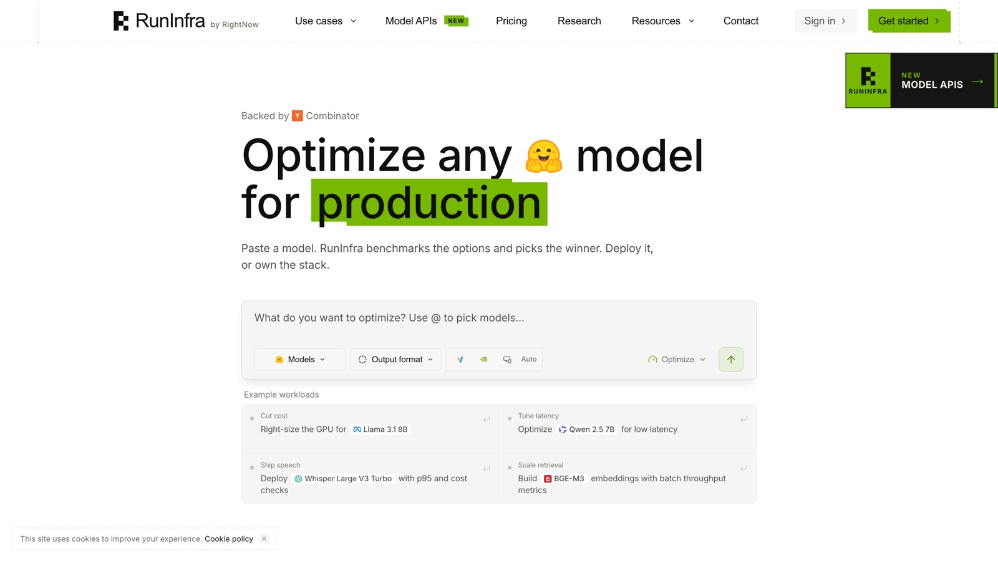Click the BGE-M3 model chip
The width and height of the screenshot is (998, 561).
[x=564, y=479]
